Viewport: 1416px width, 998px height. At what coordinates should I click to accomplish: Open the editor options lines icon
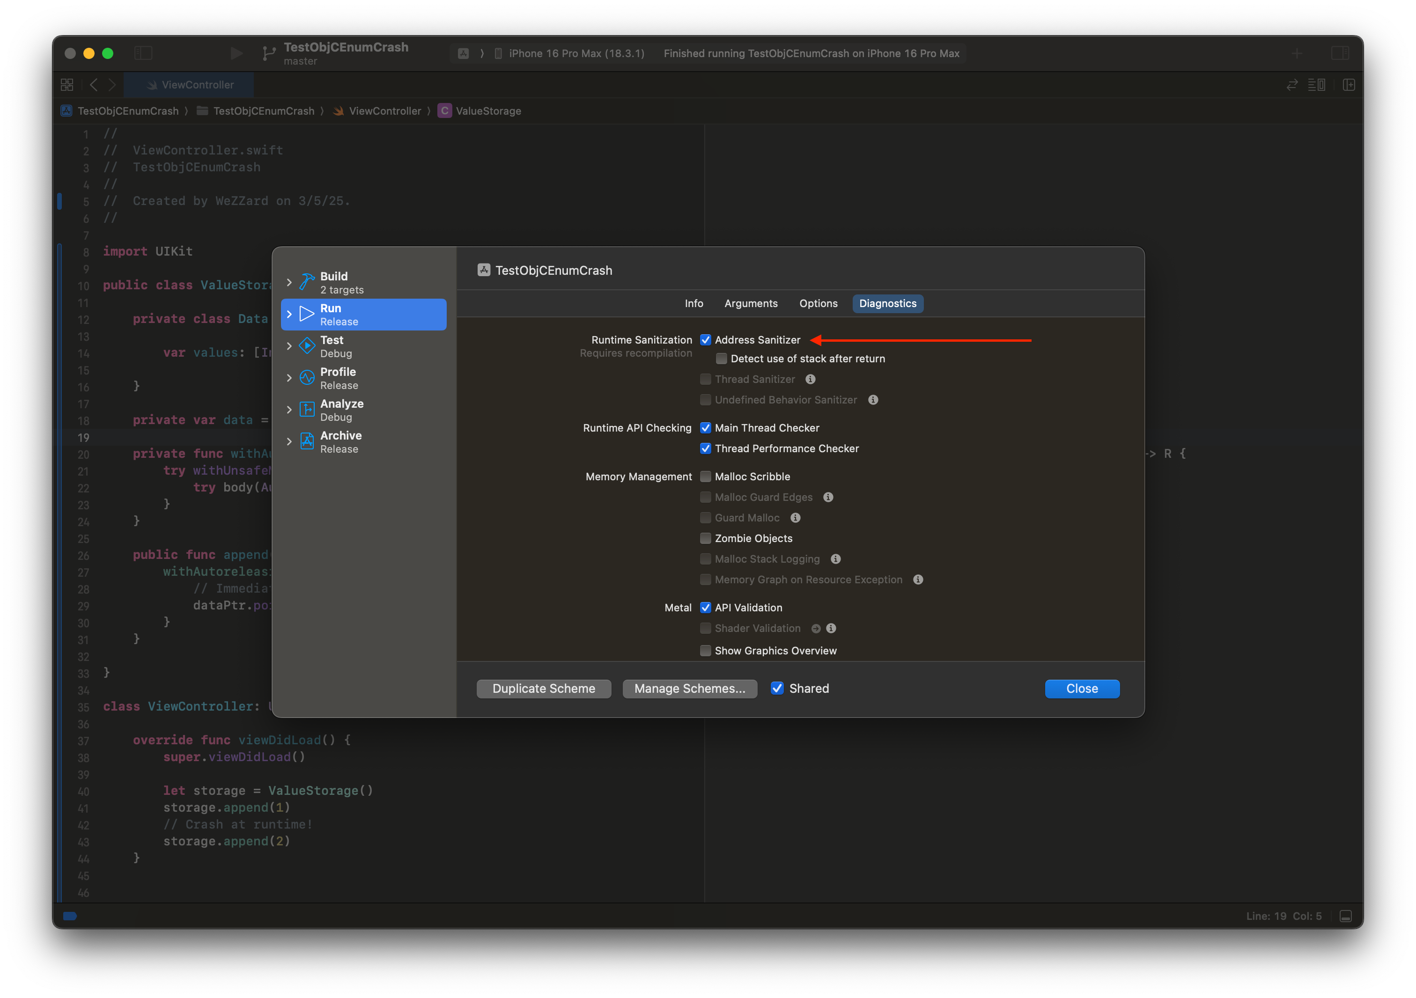1316,84
